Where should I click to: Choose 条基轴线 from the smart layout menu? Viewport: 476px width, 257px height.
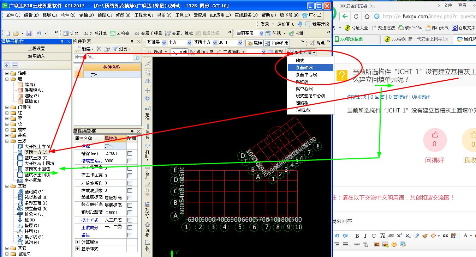tap(310, 68)
